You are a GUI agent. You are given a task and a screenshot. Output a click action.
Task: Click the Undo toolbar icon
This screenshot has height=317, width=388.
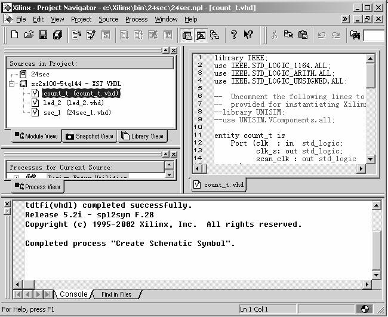point(322,35)
